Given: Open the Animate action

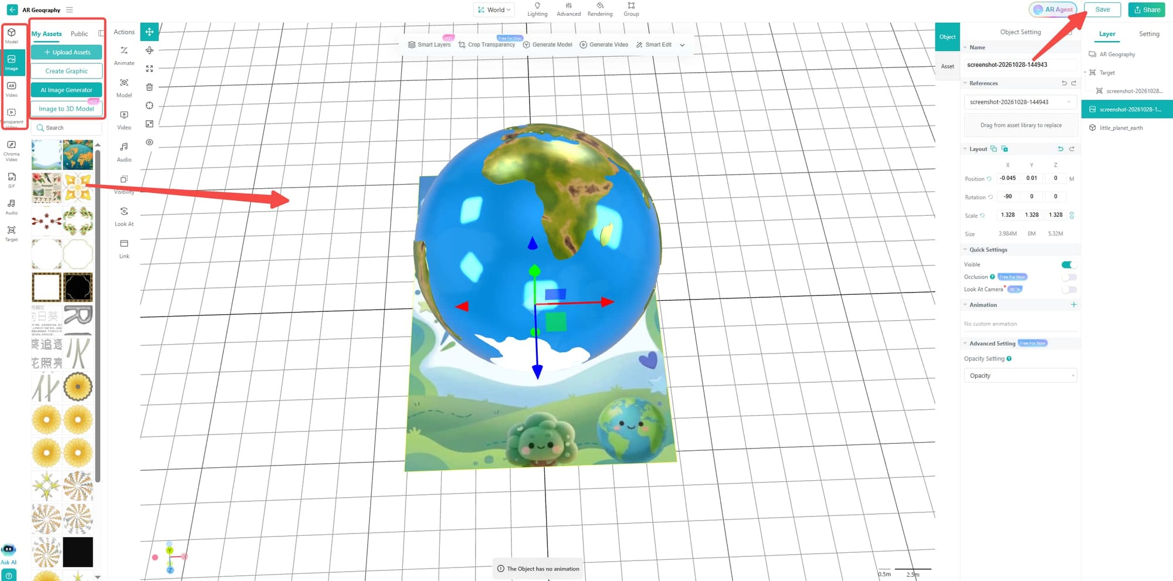Looking at the screenshot, I should click(124, 56).
